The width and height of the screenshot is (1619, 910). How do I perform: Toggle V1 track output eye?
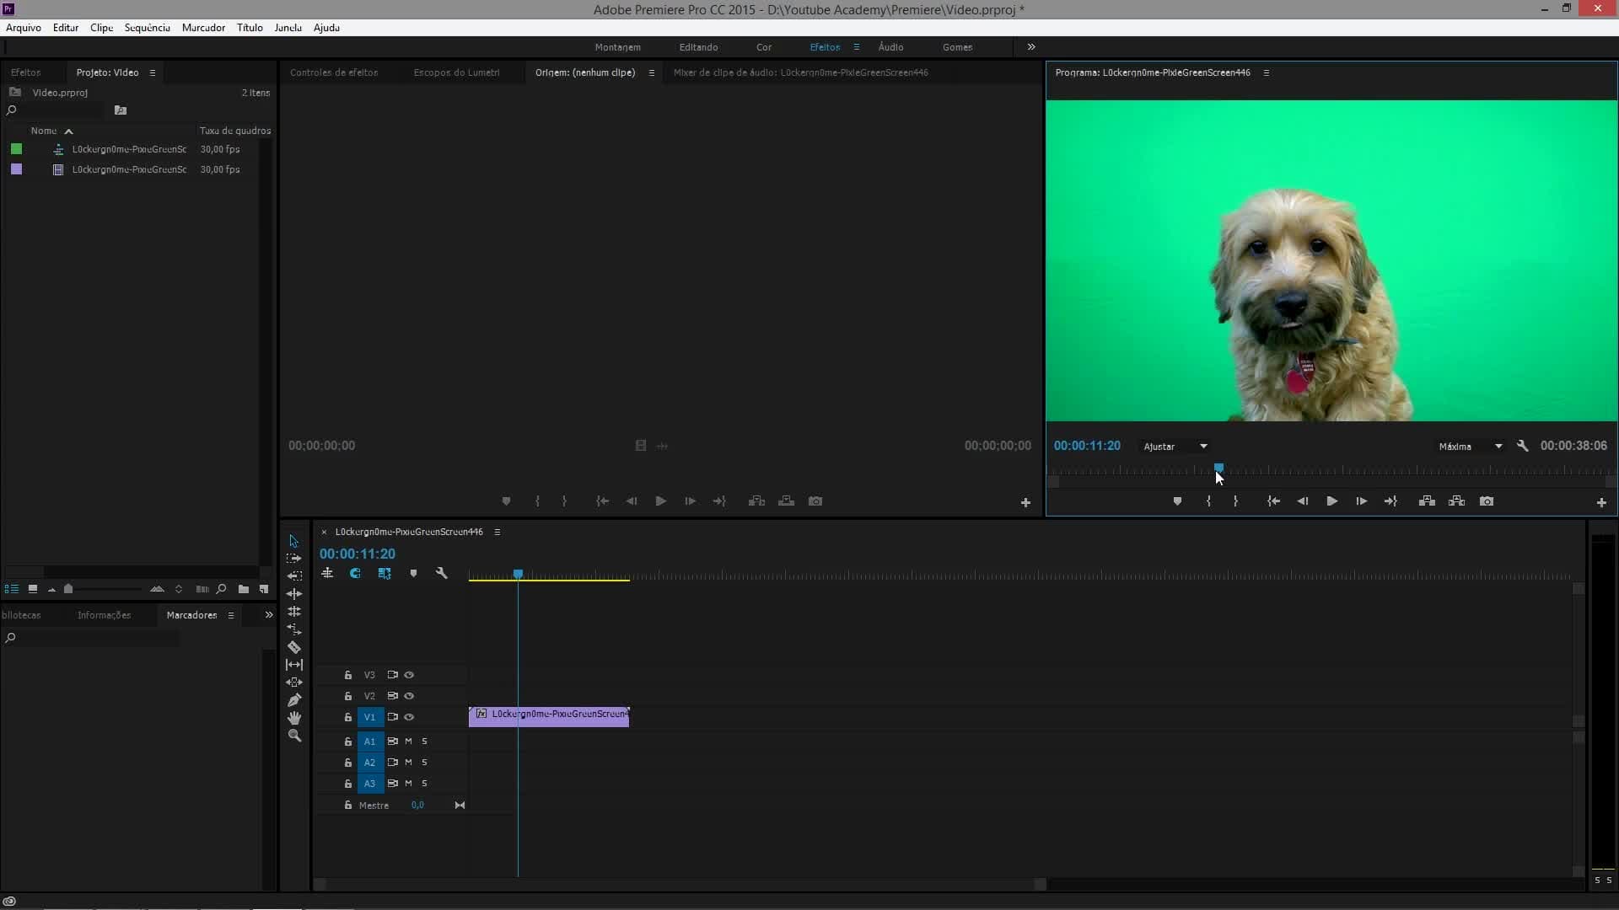coord(409,717)
